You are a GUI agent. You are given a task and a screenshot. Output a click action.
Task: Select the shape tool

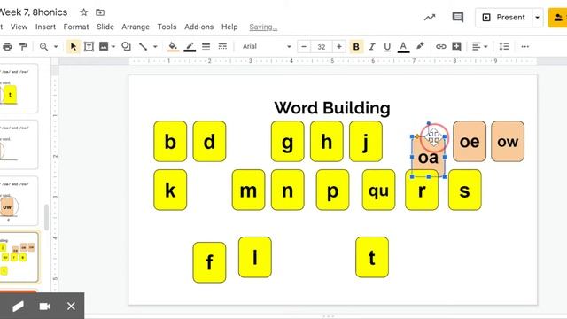[x=126, y=47]
